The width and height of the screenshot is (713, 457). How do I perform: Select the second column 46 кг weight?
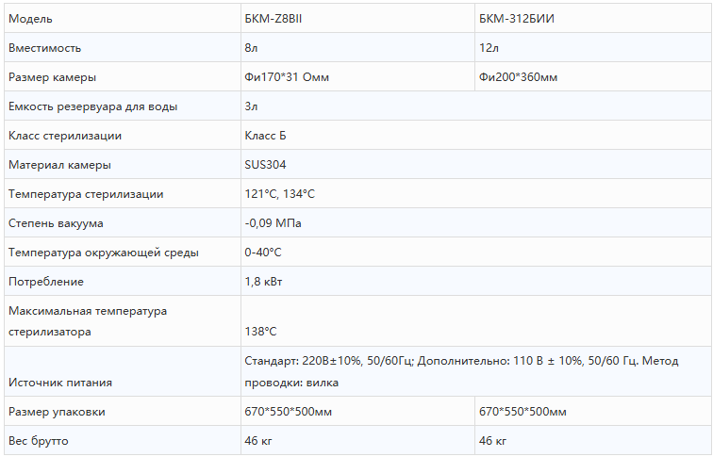coord(492,441)
